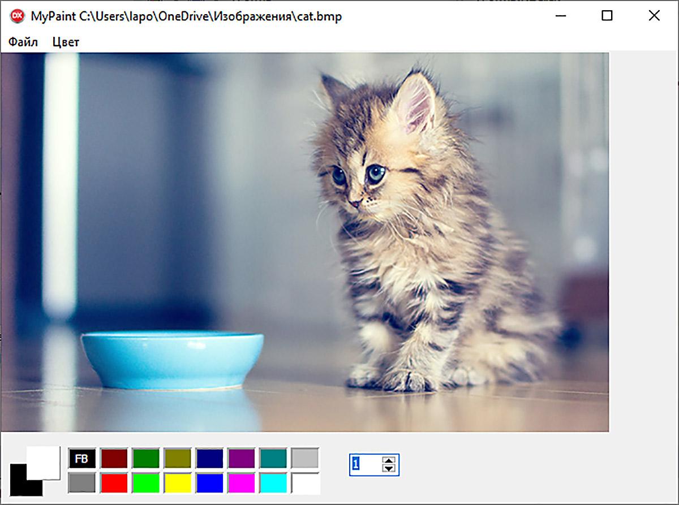Click the large white current color box
Image resolution: width=679 pixels, height=505 pixels.
tap(44, 462)
